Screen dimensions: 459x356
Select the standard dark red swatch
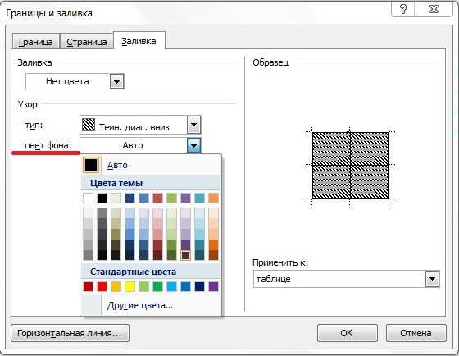[x=88, y=286]
